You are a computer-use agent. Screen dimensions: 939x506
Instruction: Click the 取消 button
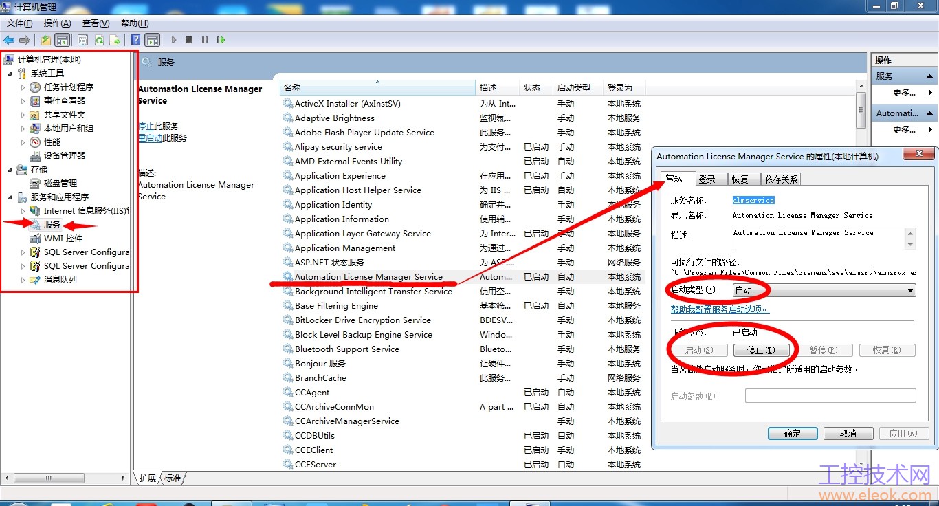[848, 433]
